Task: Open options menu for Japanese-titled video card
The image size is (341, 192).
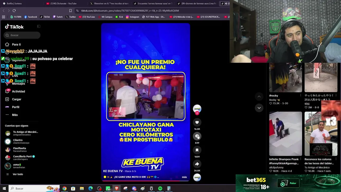Action: click(336, 95)
